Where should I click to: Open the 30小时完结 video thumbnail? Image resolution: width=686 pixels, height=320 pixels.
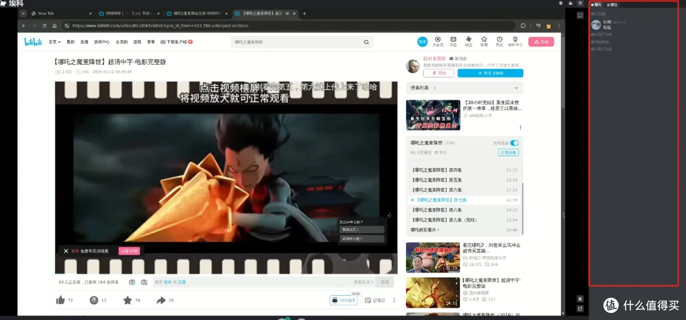click(x=433, y=115)
